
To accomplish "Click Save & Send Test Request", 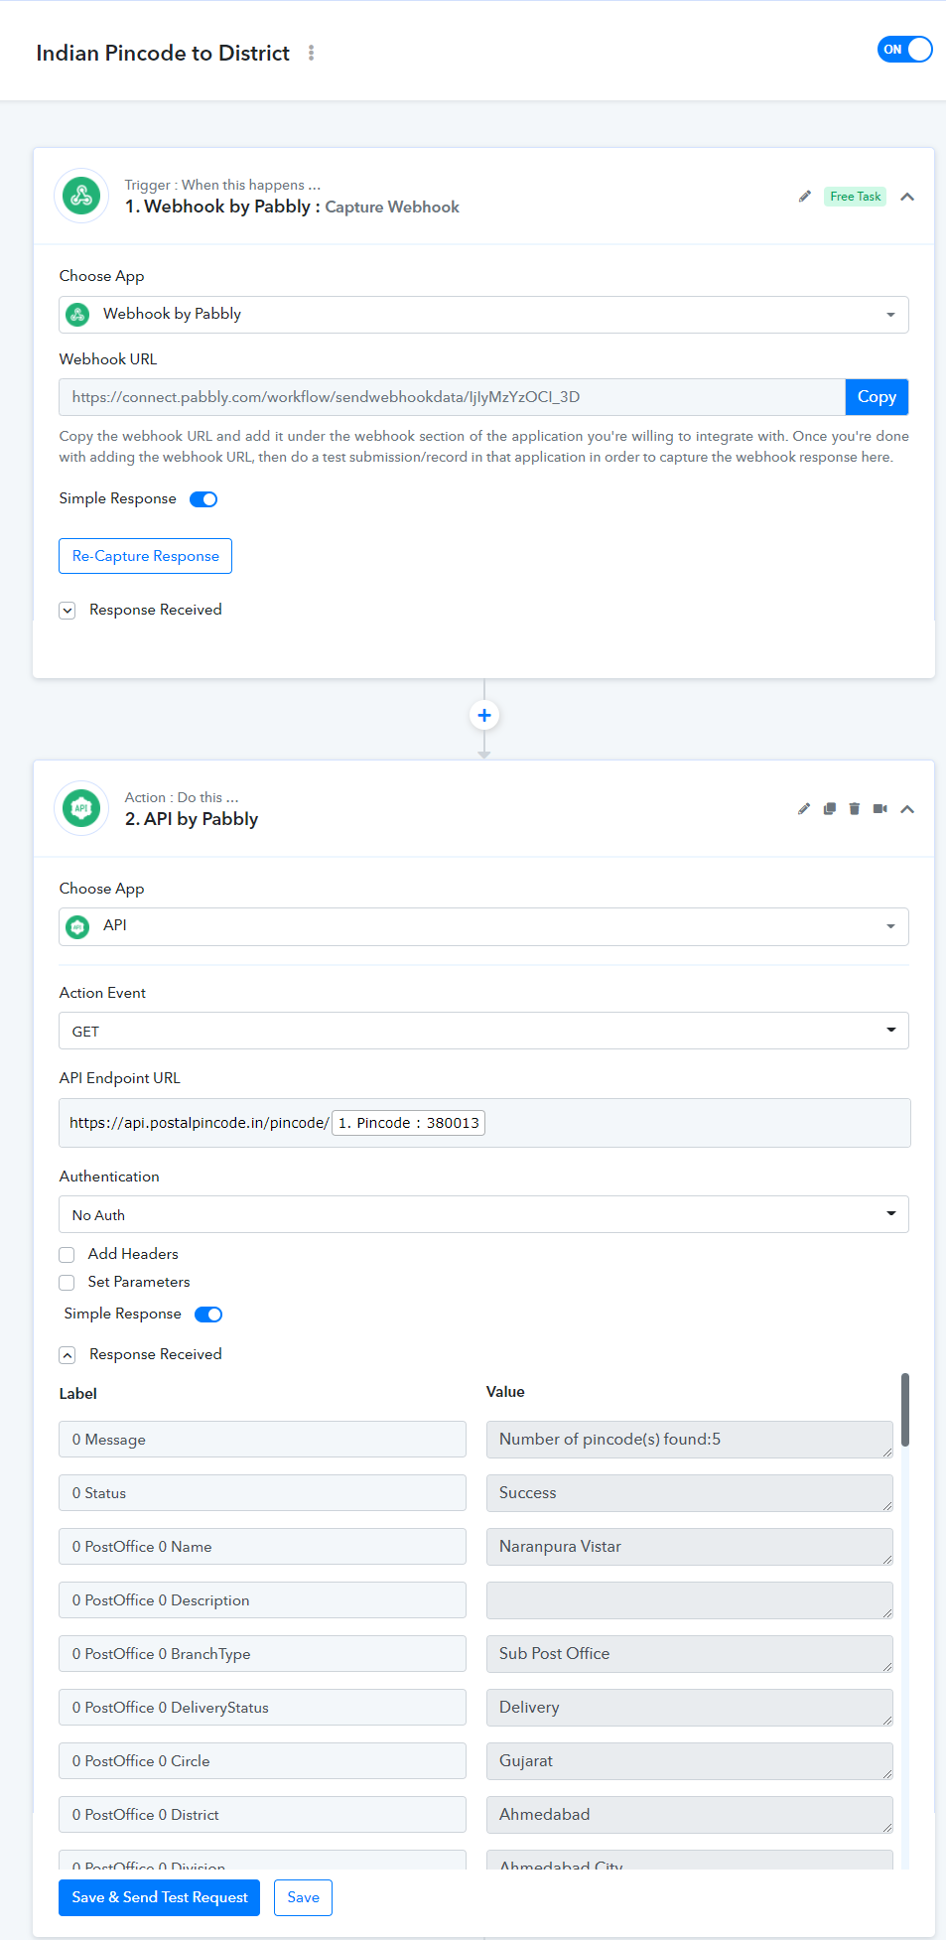I will click(159, 1897).
